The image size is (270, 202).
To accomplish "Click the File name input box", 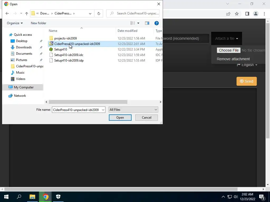I will (77, 110).
